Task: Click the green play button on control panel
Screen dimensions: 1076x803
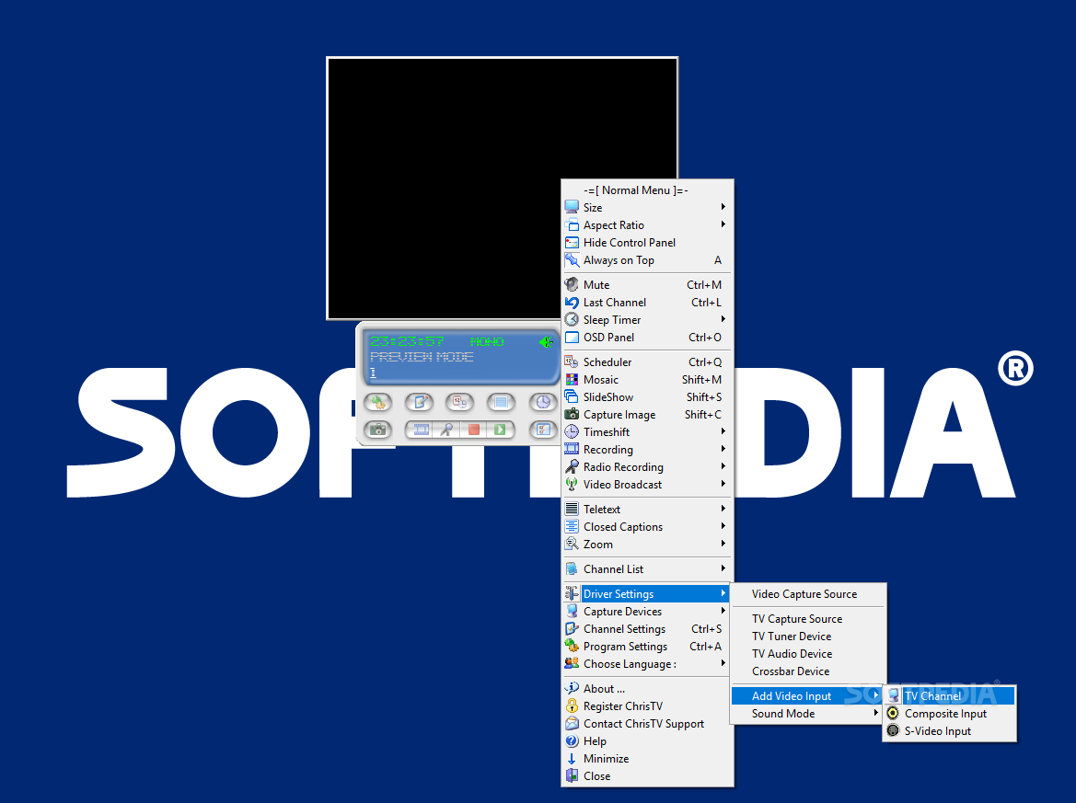Action: (500, 430)
